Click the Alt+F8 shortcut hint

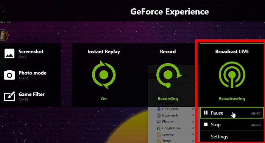(x=256, y=125)
